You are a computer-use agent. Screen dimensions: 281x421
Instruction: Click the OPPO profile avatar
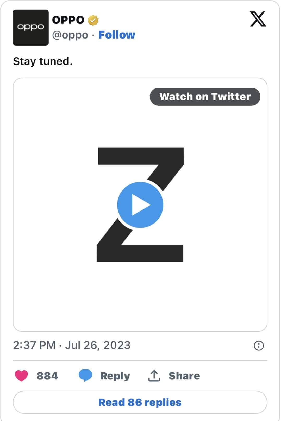(x=31, y=28)
